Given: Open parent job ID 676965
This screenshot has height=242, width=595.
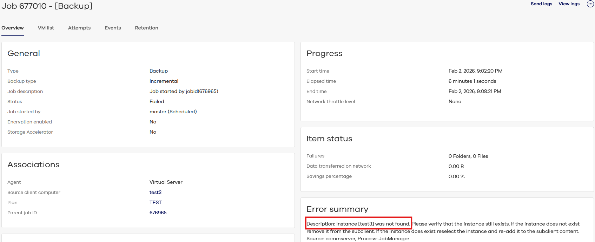Looking at the screenshot, I should (x=158, y=213).
